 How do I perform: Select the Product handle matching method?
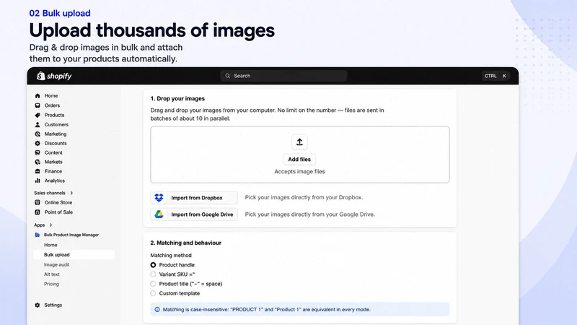(x=153, y=265)
